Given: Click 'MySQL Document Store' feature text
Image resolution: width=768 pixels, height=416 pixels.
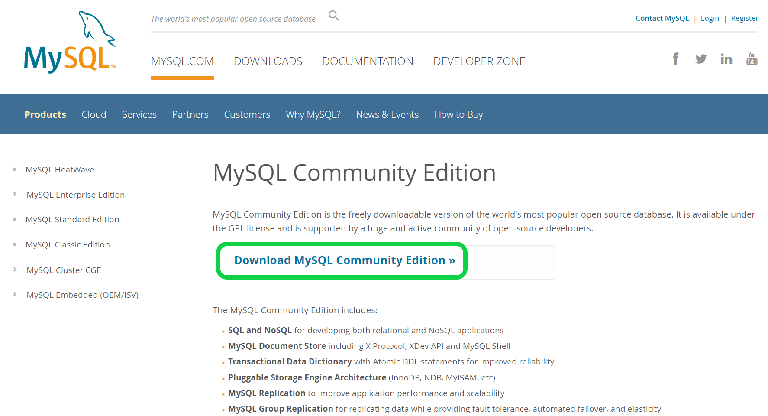Looking at the screenshot, I should 277,346.
